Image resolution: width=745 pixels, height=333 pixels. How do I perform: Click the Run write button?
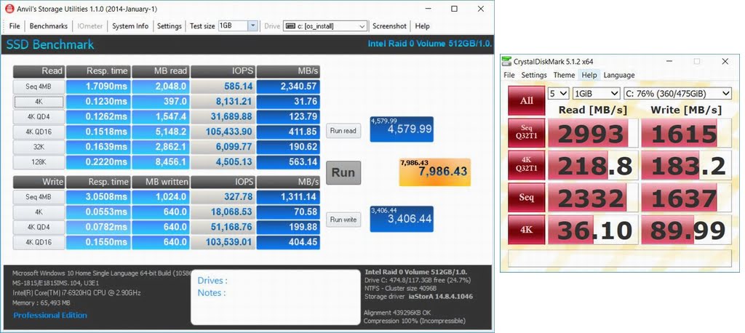tap(343, 219)
